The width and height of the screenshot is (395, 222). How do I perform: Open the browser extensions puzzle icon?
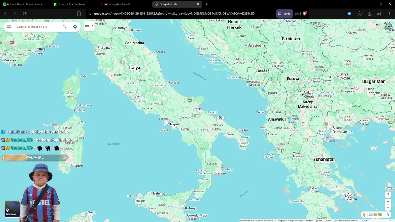click(x=360, y=14)
